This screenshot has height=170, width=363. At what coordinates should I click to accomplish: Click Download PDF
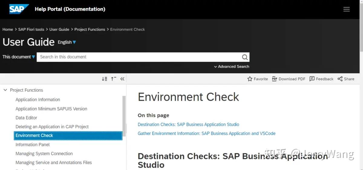click(x=289, y=79)
